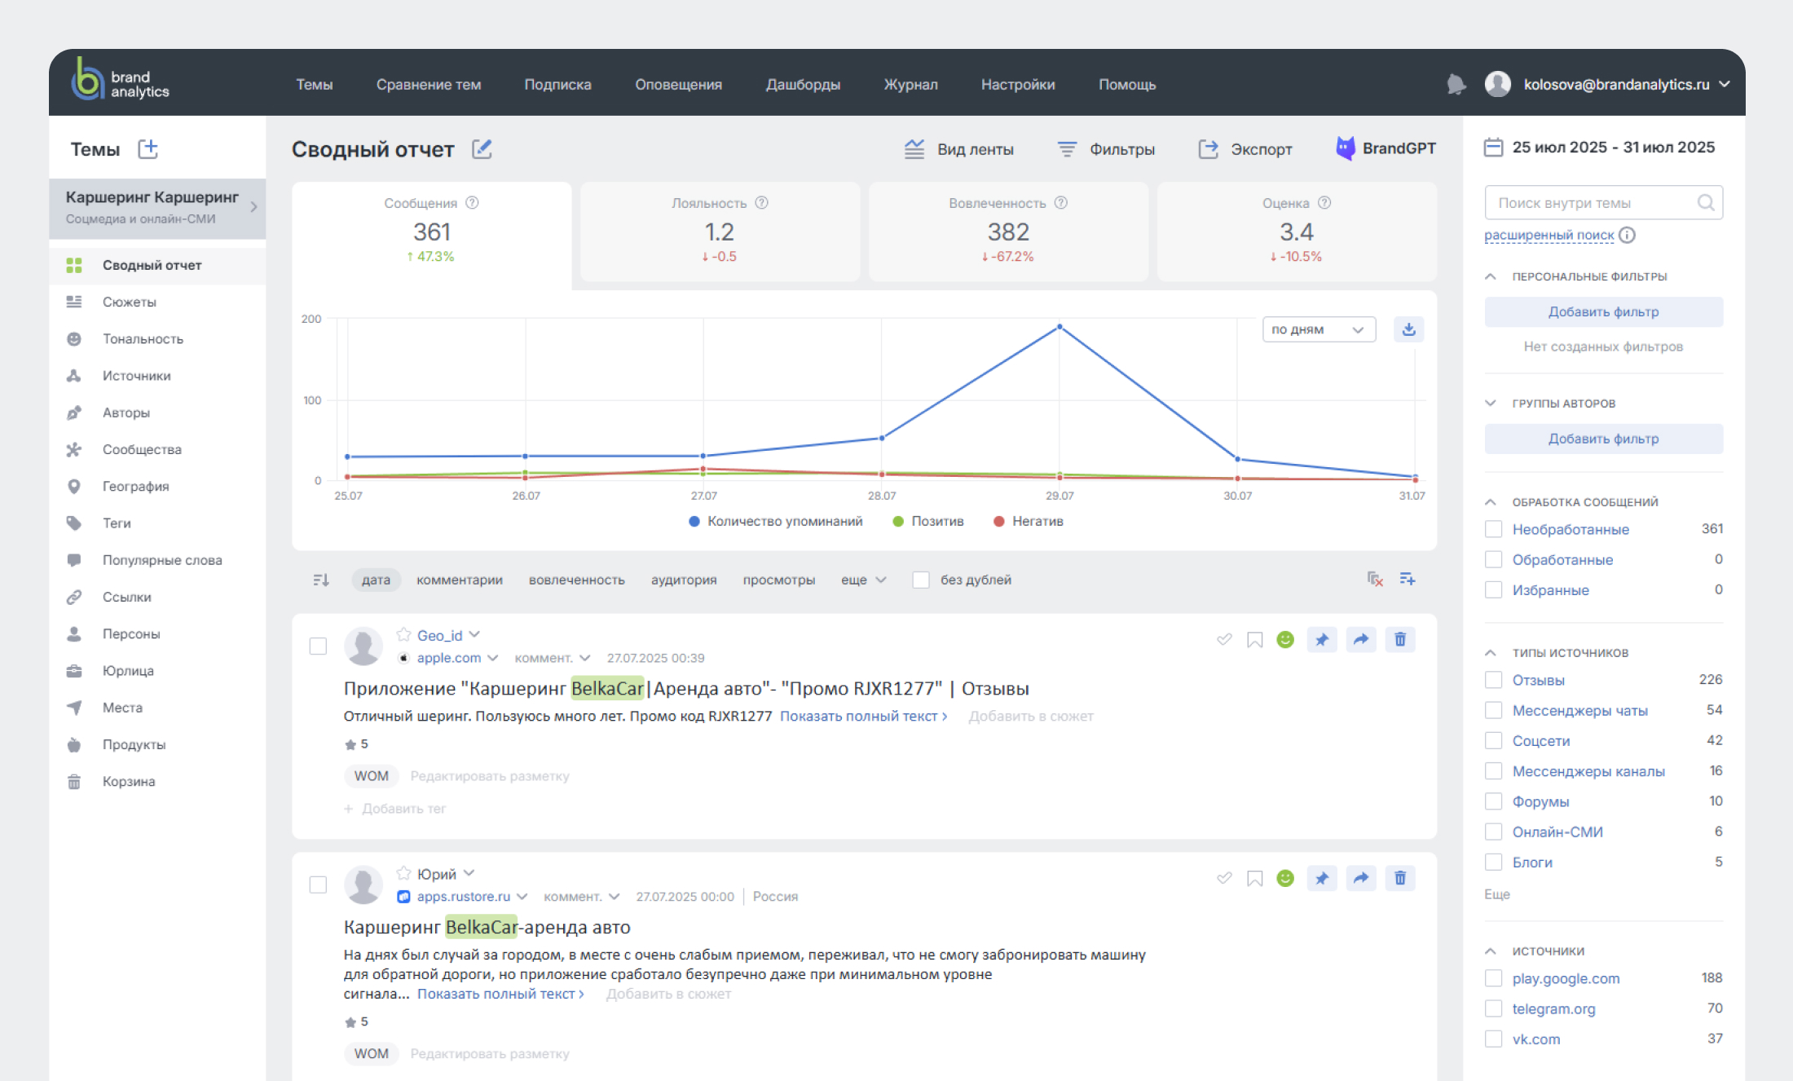Collapse ПЕРСОНАЛЬНЫЕ ФИЛЬТРЫ section
This screenshot has height=1081, width=1793.
point(1491,276)
